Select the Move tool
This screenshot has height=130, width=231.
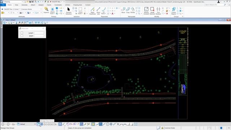pyautogui.click(x=123, y=10)
